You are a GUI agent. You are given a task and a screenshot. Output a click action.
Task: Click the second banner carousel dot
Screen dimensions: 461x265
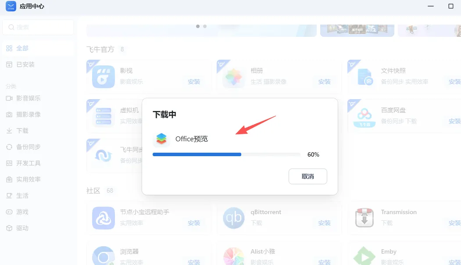coord(205,26)
